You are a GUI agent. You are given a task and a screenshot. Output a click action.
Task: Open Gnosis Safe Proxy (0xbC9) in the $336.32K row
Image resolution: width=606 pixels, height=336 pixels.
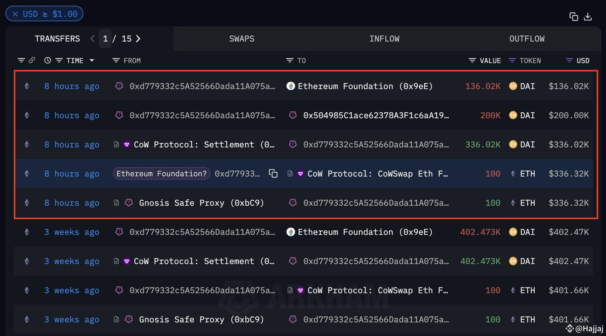(201, 203)
